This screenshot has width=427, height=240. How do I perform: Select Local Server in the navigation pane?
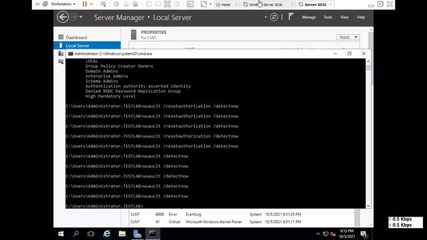pyautogui.click(x=87, y=45)
